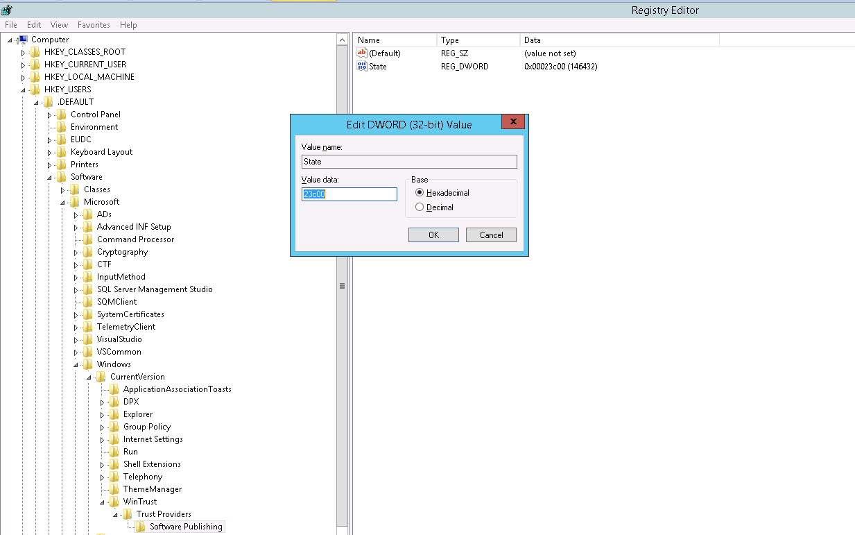855x535 pixels.
Task: Open the View menu
Action: pyautogui.click(x=60, y=25)
